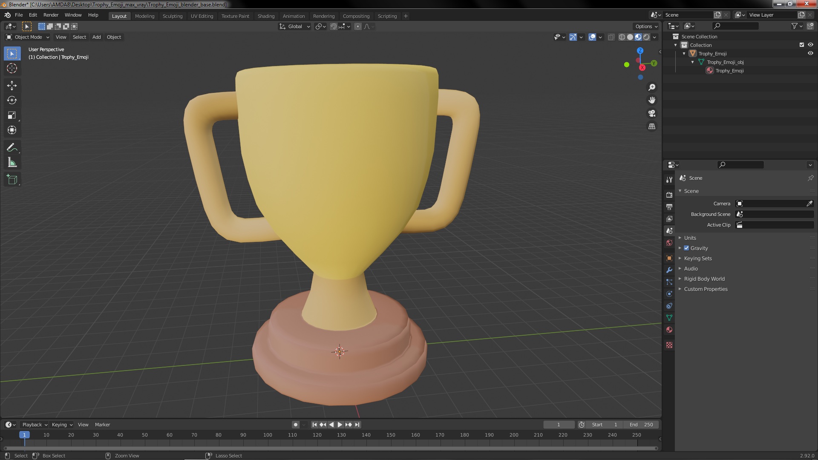Image resolution: width=818 pixels, height=460 pixels.
Task: Select the Rotate tool
Action: coord(12,101)
